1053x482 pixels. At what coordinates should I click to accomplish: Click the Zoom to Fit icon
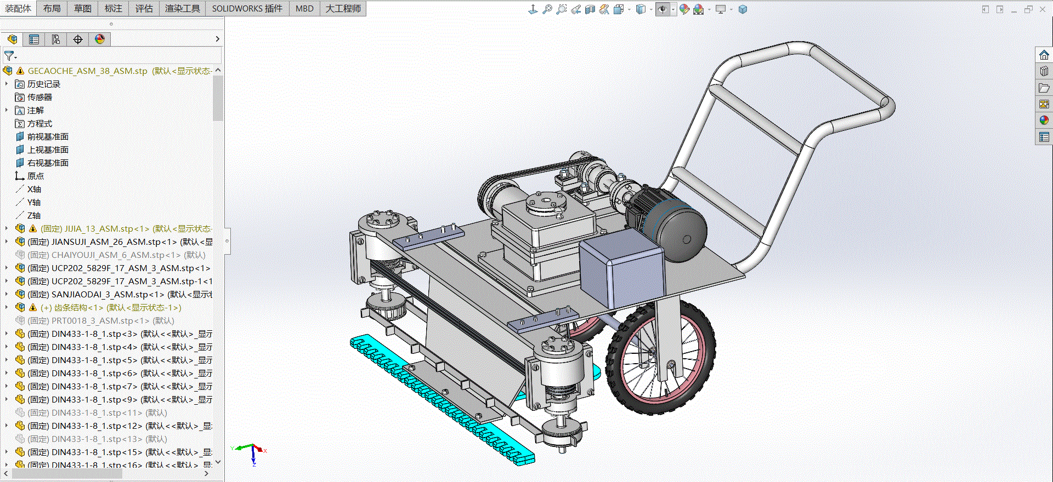(x=547, y=9)
